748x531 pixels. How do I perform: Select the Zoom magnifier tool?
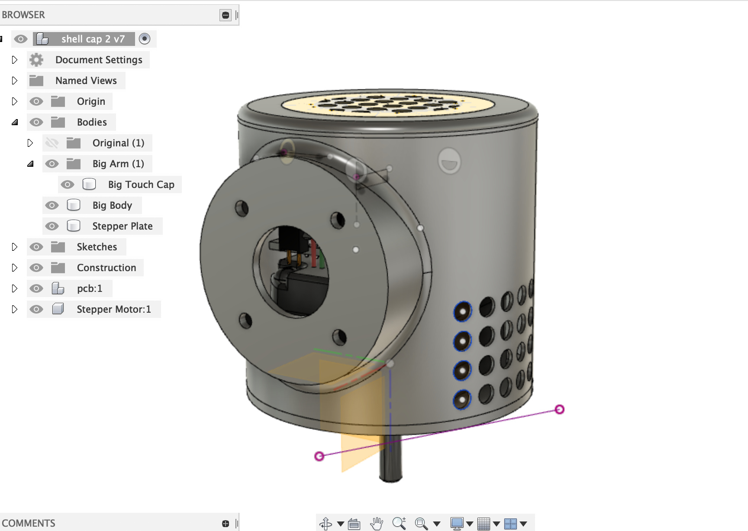(x=399, y=524)
